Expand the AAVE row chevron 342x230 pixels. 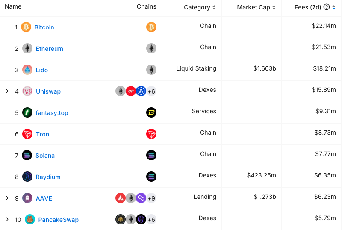coord(7,198)
